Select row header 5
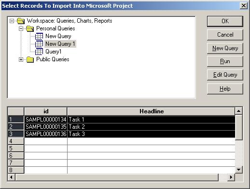The width and height of the screenshot is (250, 189). tap(16, 148)
